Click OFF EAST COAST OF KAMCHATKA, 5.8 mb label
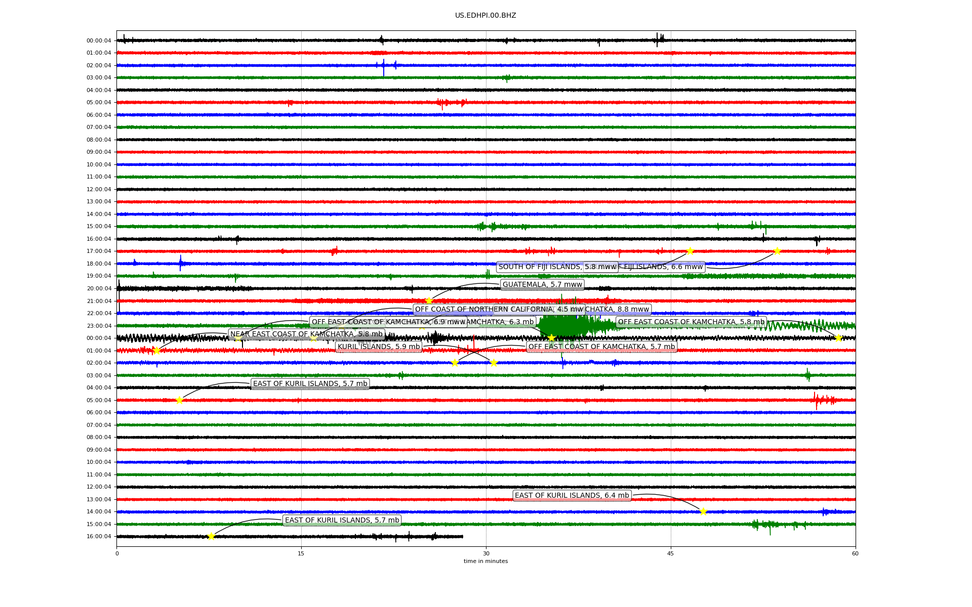The width and height of the screenshot is (972, 607). (691, 322)
